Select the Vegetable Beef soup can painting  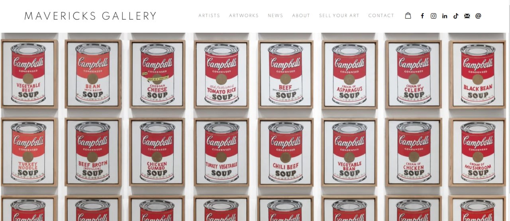point(29,74)
